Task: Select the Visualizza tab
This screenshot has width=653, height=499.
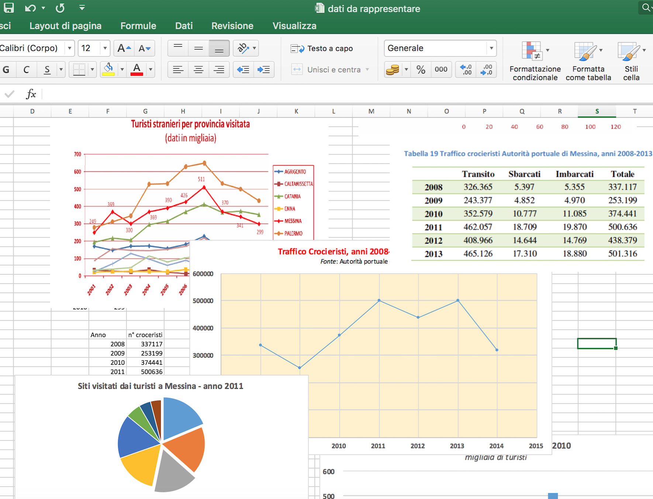Action: [294, 26]
